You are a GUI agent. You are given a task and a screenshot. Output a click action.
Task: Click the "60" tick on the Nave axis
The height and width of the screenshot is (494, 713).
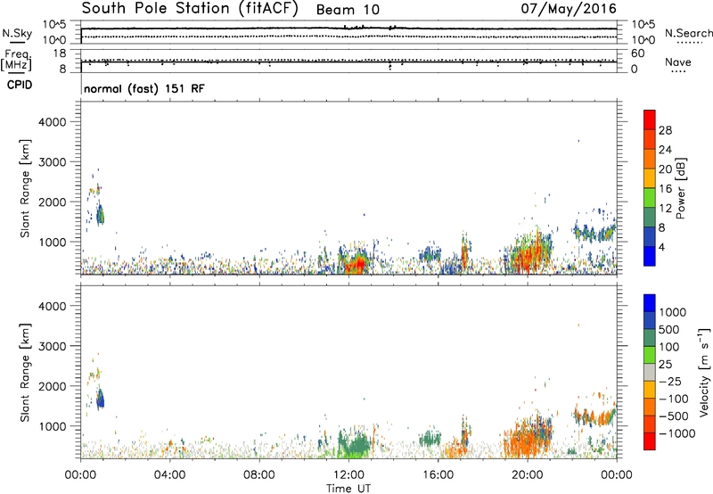click(637, 54)
